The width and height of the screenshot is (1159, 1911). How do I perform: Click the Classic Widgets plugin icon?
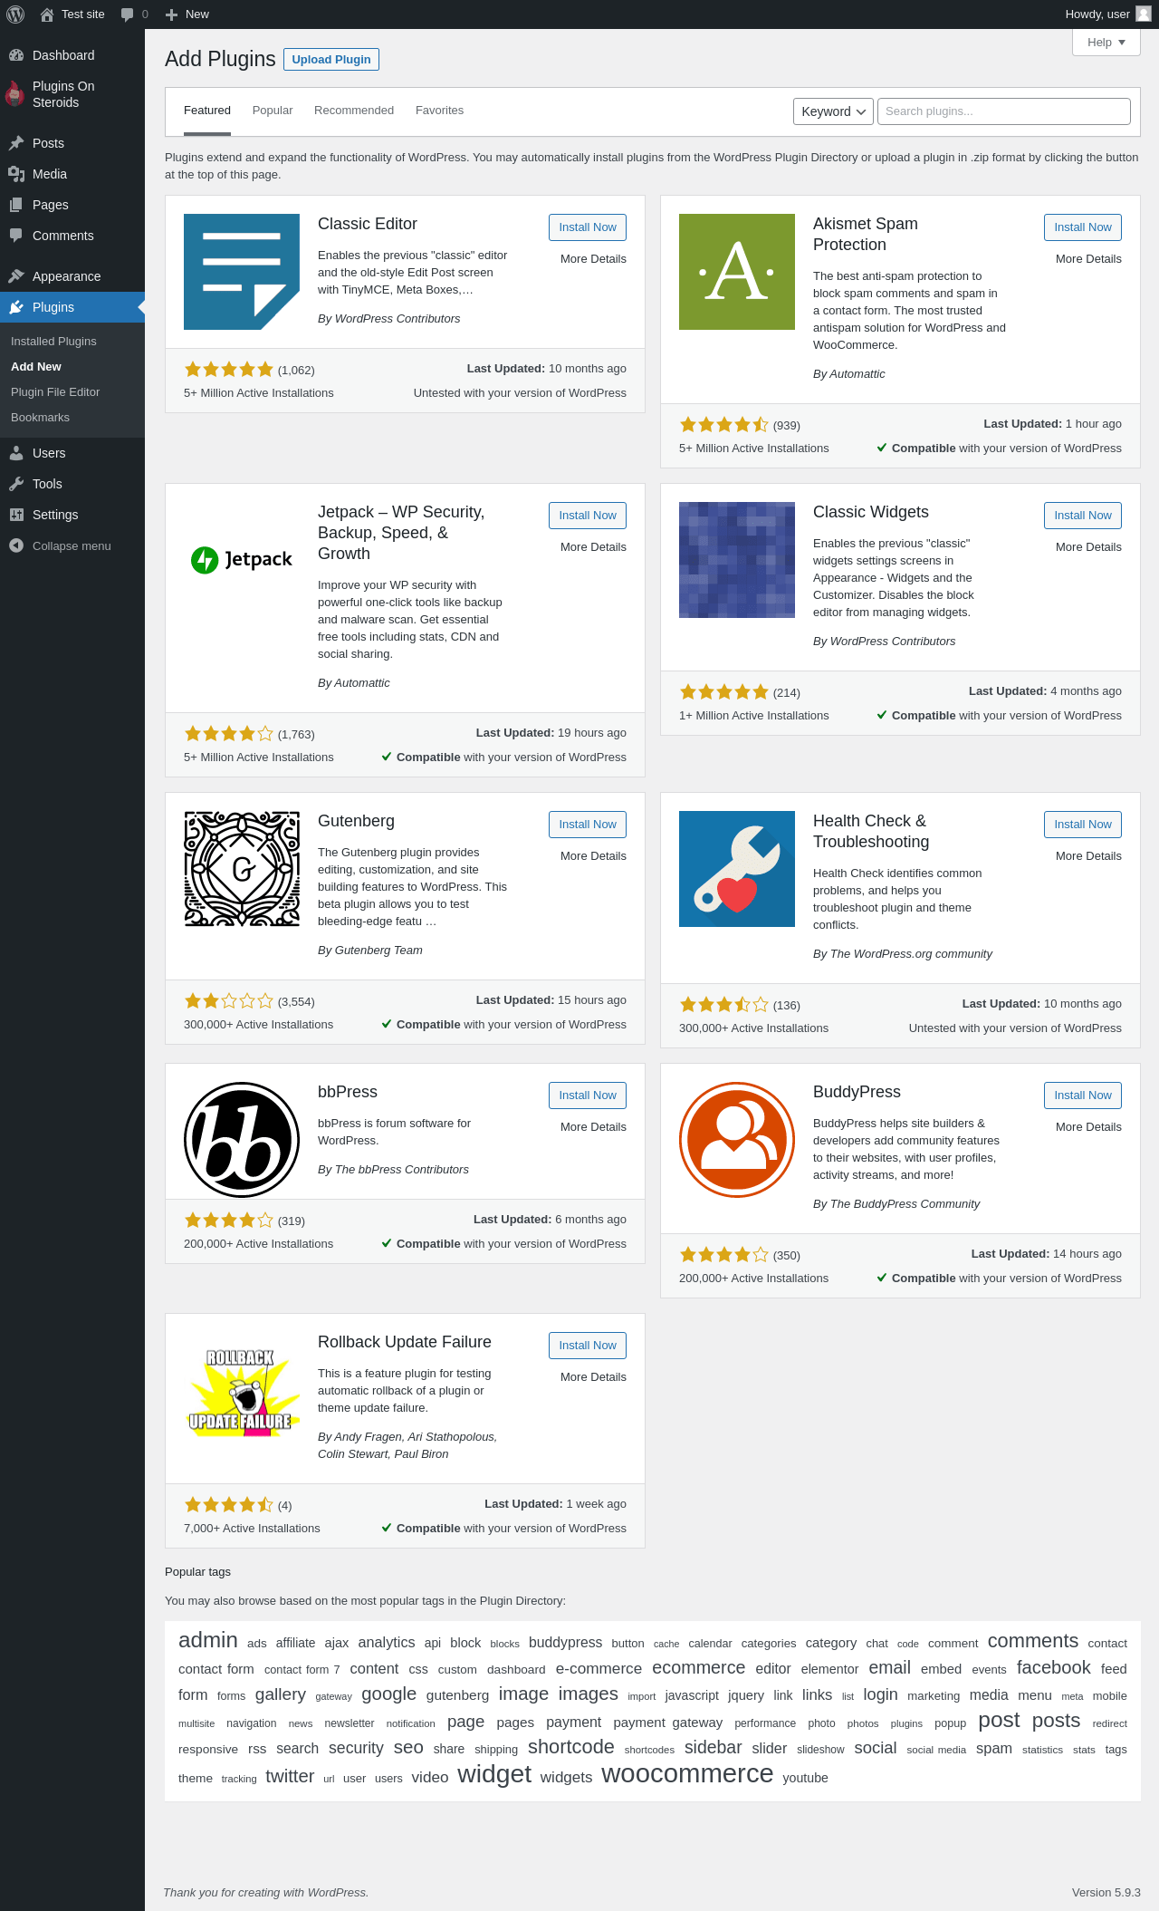[737, 560]
